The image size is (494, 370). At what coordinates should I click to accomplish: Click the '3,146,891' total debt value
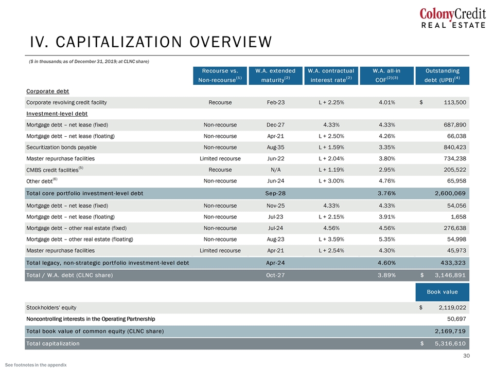point(450,275)
